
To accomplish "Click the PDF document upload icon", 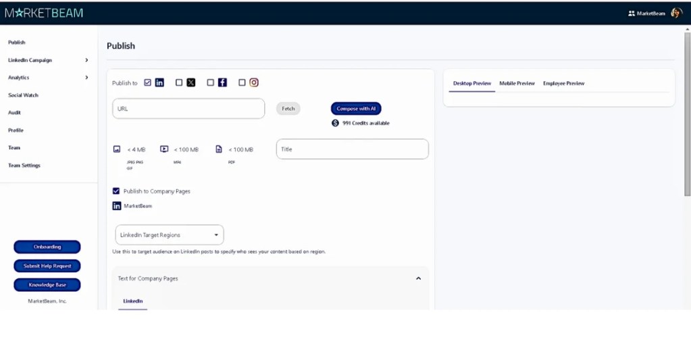I will [219, 149].
